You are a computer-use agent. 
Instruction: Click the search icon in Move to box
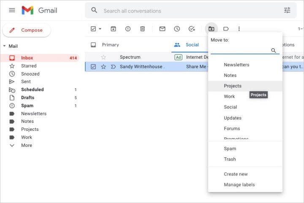(274, 51)
